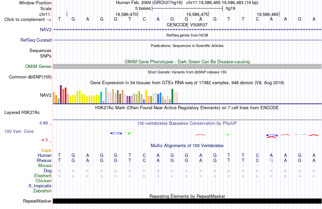The image size is (322, 209).
Task: Click 'Short Genetic Variants from dbSNP' title
Action: point(187,72)
